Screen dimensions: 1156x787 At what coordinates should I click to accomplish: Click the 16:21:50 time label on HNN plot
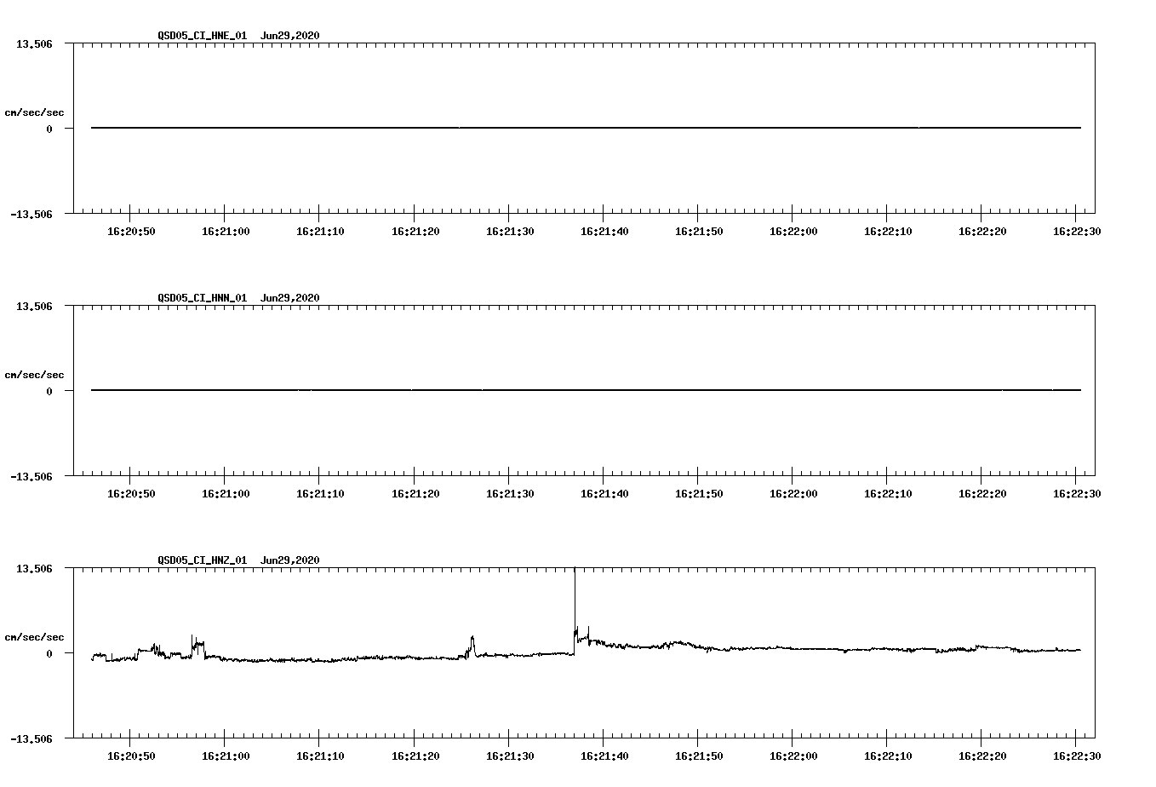point(698,494)
